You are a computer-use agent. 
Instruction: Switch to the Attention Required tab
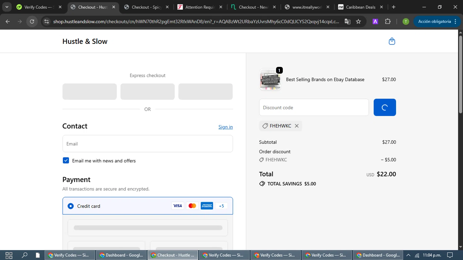point(200,7)
